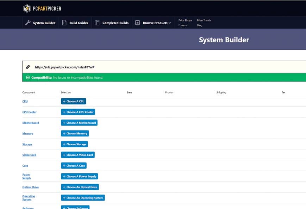Open the Motherboard component link
This screenshot has width=306, height=209.
coord(31,123)
